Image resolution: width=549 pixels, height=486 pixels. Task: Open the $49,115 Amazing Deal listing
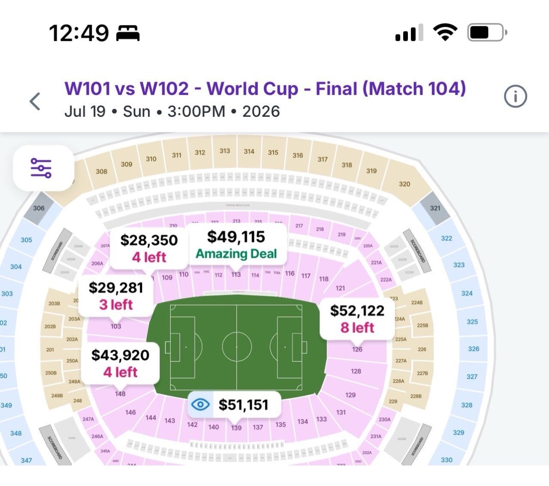235,245
